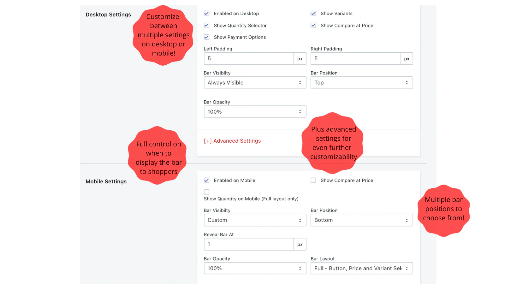
Task: Expand the Advanced Settings section
Action: click(232, 141)
